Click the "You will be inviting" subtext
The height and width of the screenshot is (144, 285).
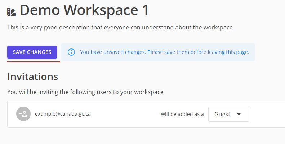click(85, 92)
